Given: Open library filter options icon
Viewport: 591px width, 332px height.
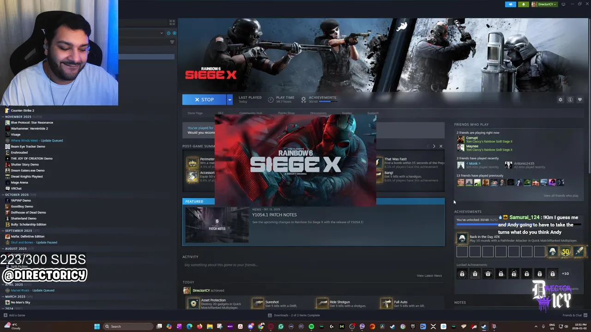Looking at the screenshot, I should click(172, 42).
